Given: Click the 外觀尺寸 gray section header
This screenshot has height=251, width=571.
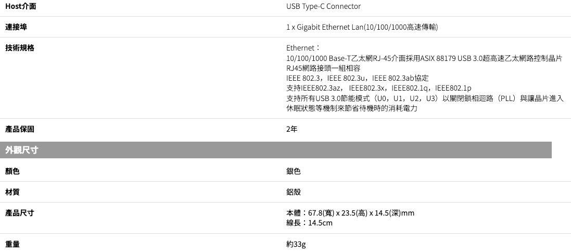Looking at the screenshot, I should [23, 150].
